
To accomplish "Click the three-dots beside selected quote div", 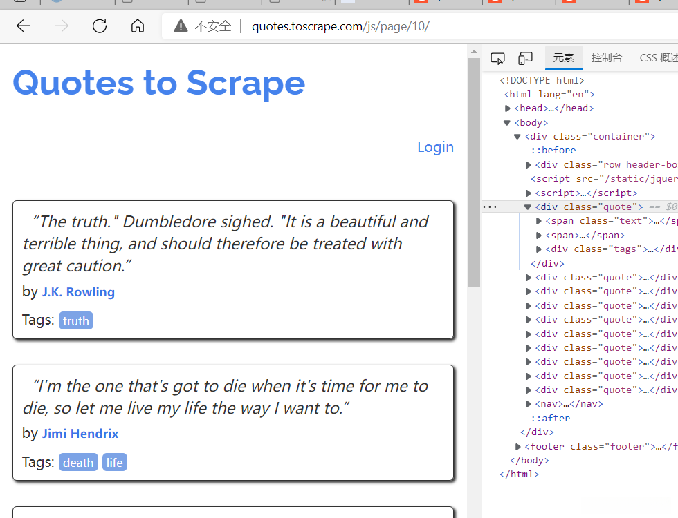I will (x=489, y=207).
